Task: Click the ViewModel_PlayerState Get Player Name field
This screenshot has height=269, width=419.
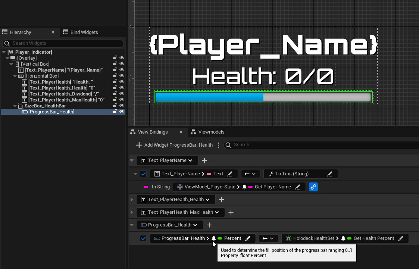Action: [239, 187]
